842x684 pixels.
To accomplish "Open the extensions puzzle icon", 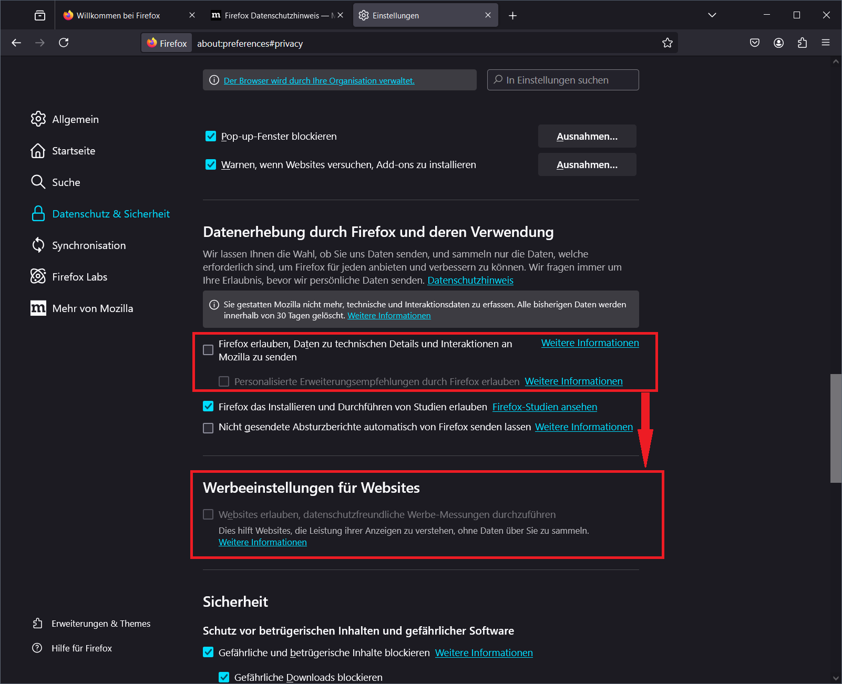I will tap(802, 43).
